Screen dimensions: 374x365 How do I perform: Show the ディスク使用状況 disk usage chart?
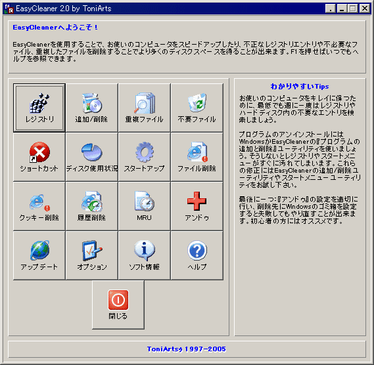pyautogui.click(x=92, y=157)
